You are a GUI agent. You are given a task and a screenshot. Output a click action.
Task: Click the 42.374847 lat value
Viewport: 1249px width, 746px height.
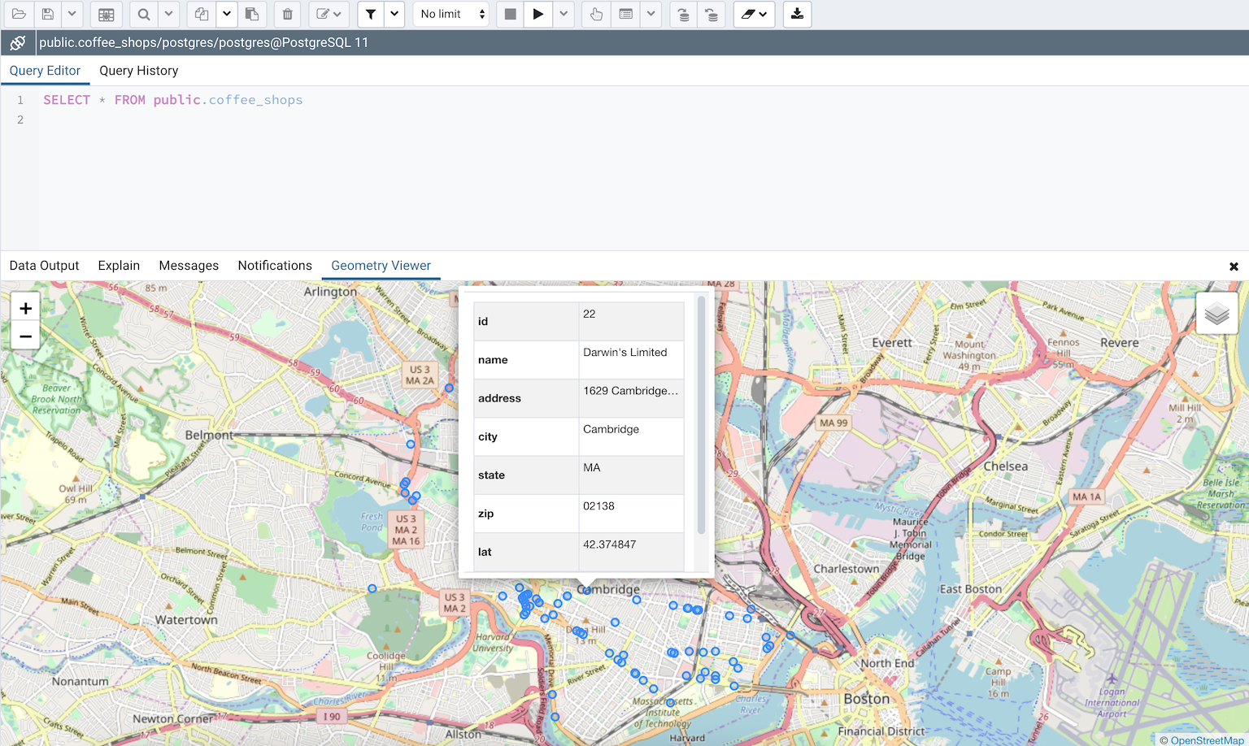coord(609,544)
